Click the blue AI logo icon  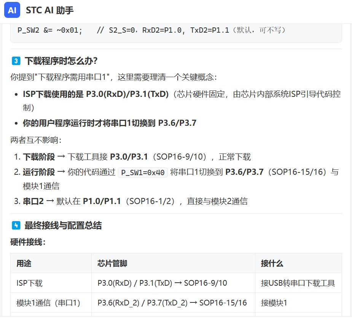[12, 10]
